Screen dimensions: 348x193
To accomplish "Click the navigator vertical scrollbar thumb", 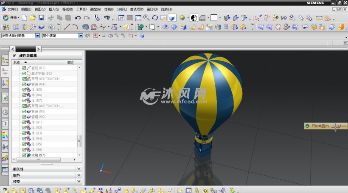I will [x=79, y=141].
